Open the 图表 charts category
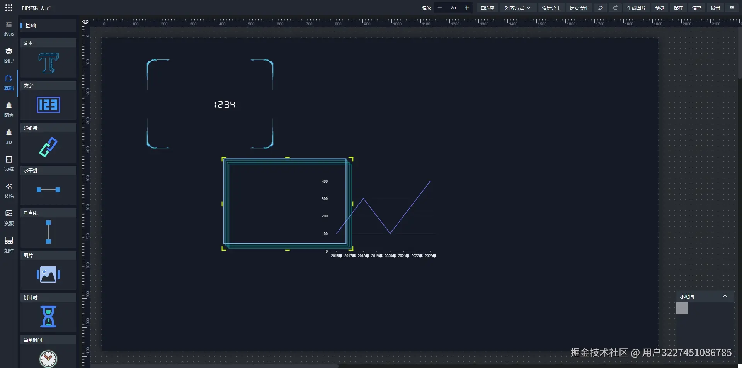Viewport: 742px width, 368px height. point(9,110)
